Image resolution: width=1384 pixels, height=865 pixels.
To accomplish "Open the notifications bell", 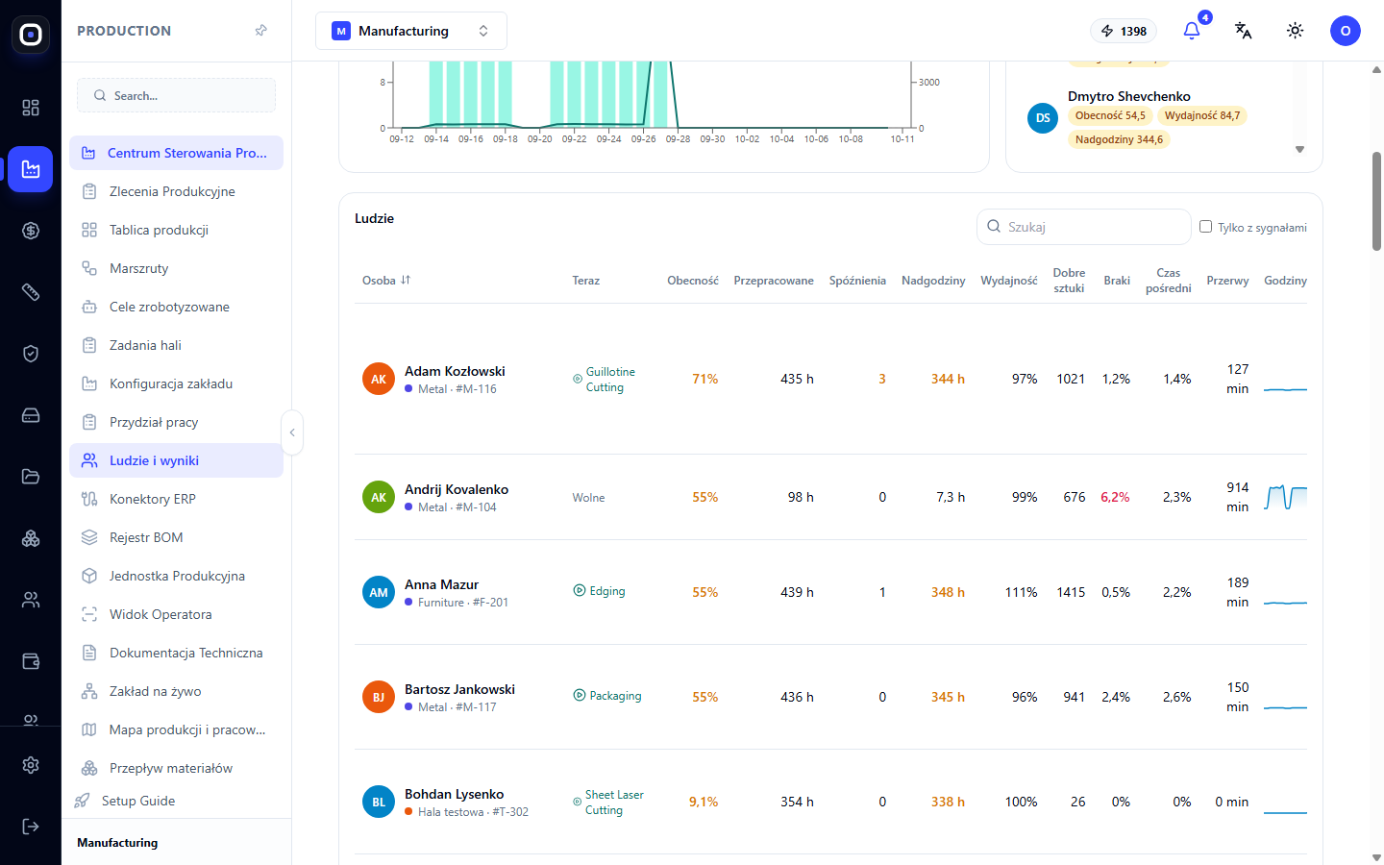I will click(x=1192, y=31).
